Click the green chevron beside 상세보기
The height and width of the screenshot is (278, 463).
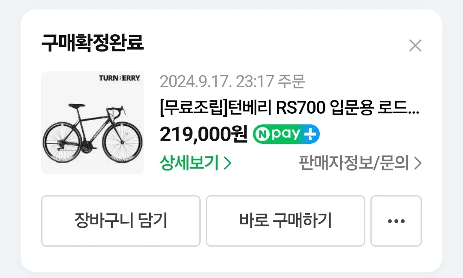coord(227,163)
